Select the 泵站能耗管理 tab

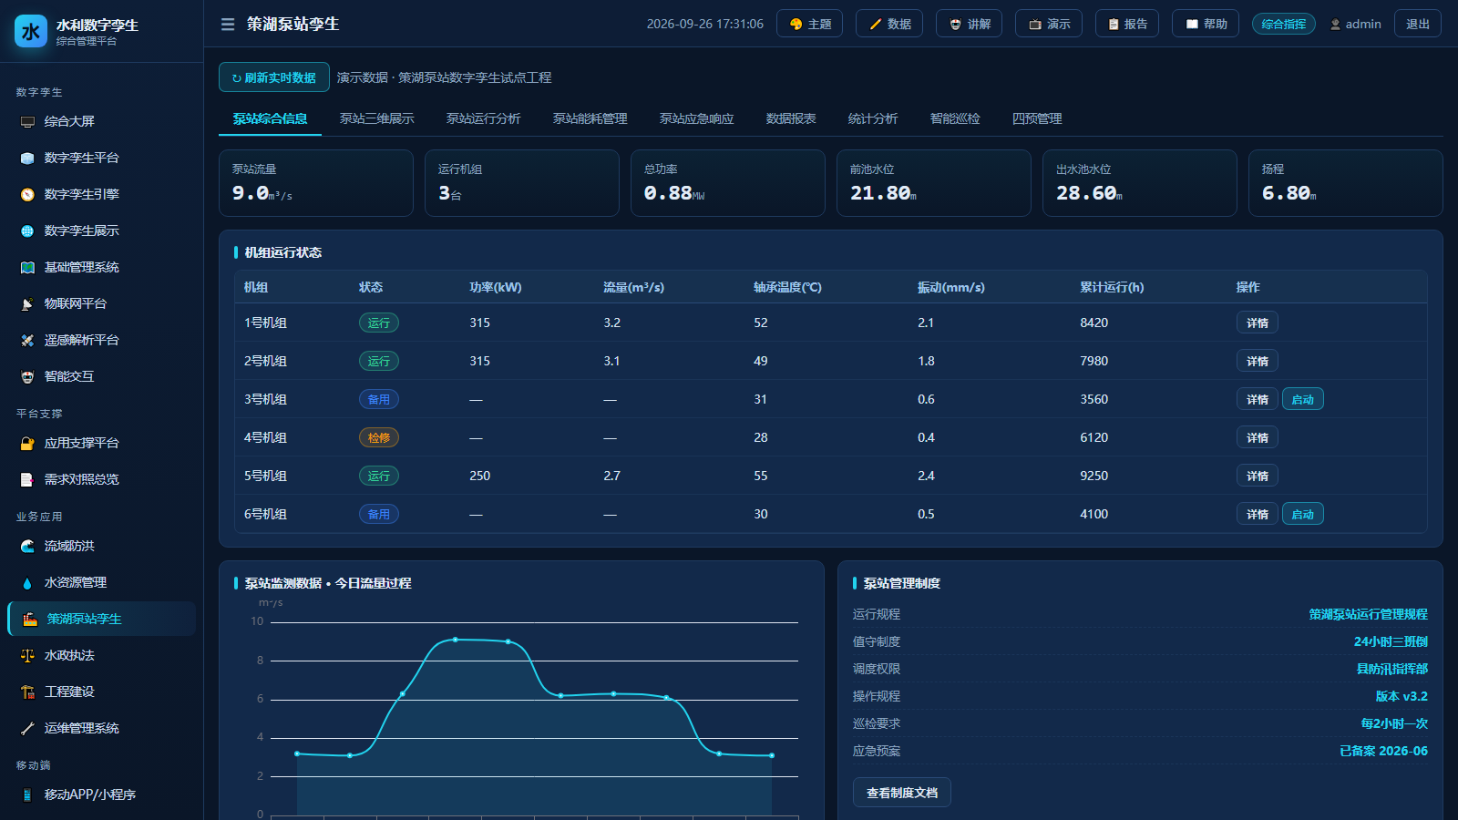(x=590, y=118)
